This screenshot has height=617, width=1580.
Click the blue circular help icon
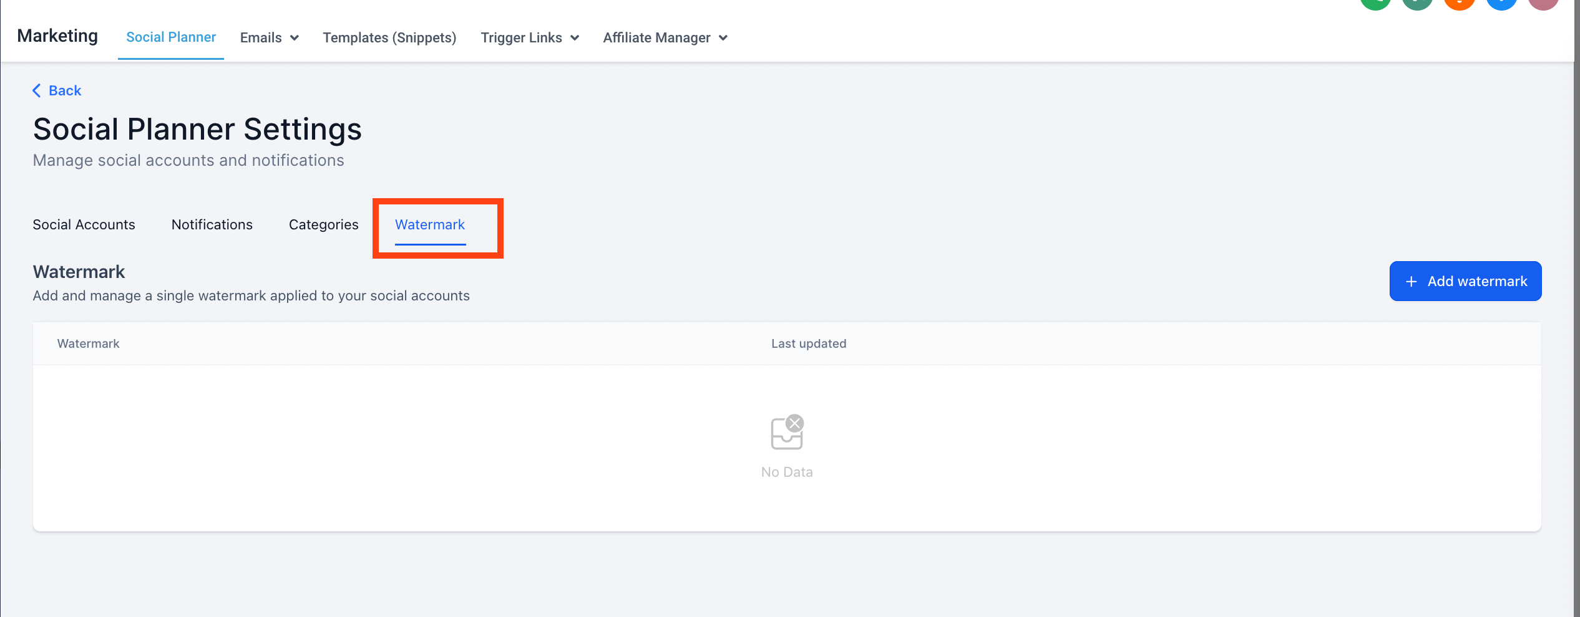point(1501,3)
